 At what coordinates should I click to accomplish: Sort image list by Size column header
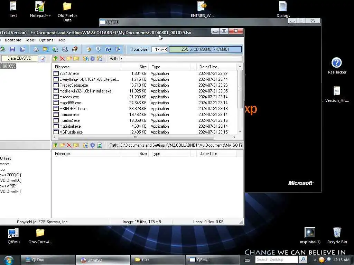pos(135,67)
